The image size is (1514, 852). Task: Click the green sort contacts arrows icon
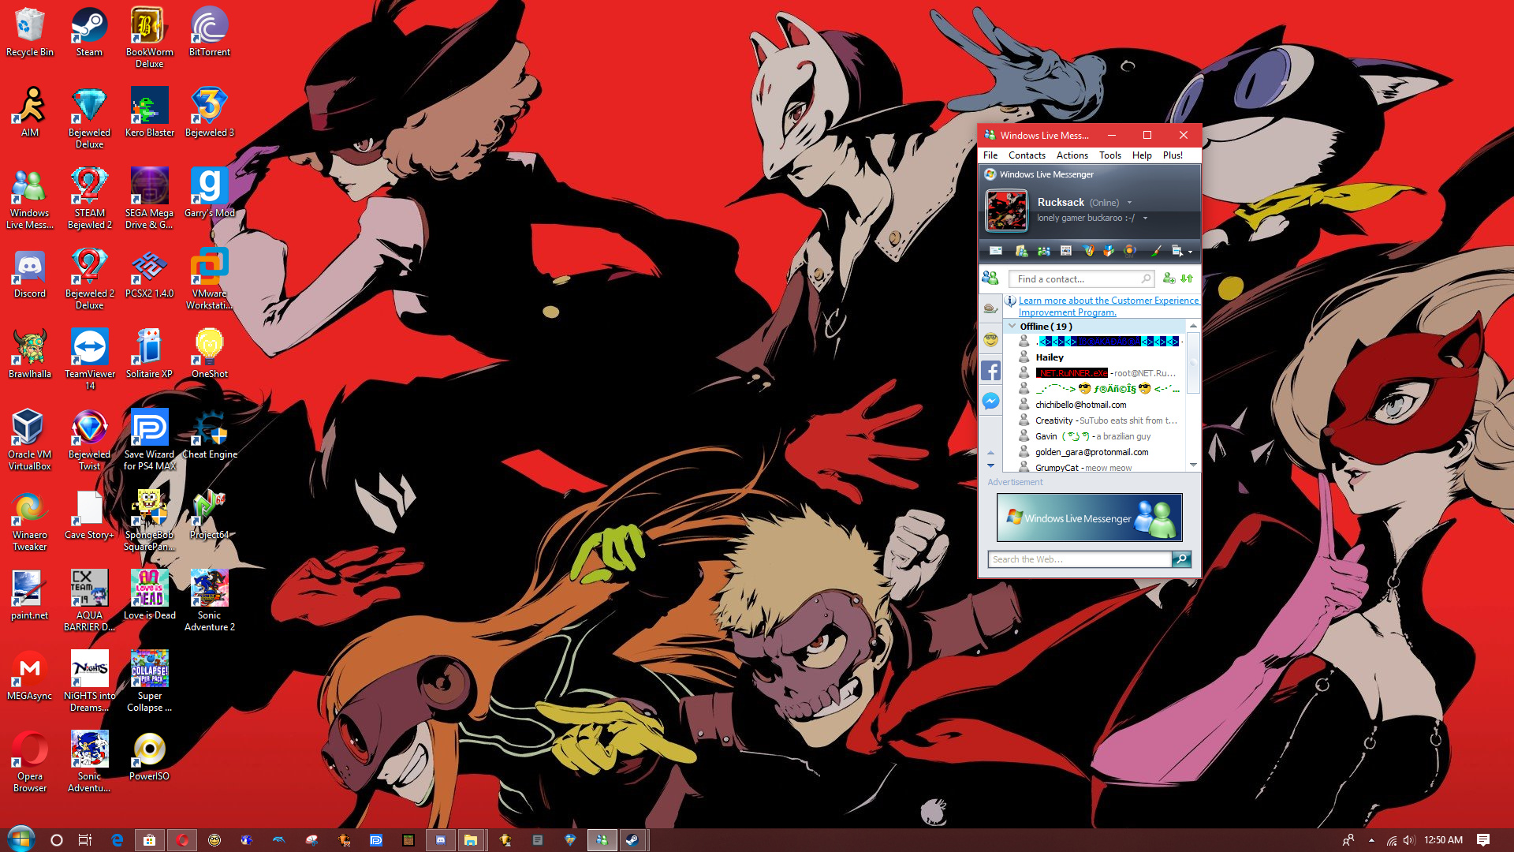1187,278
